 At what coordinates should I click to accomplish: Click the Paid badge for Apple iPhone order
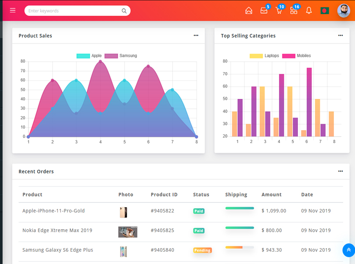(x=199, y=211)
